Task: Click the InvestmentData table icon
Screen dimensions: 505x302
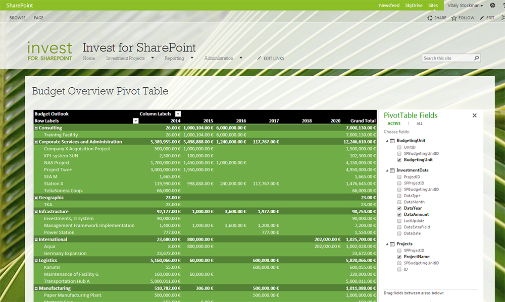Action: coord(392,170)
